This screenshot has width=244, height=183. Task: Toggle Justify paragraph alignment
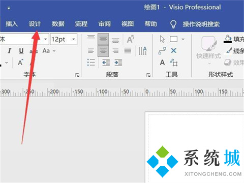tap(128, 51)
